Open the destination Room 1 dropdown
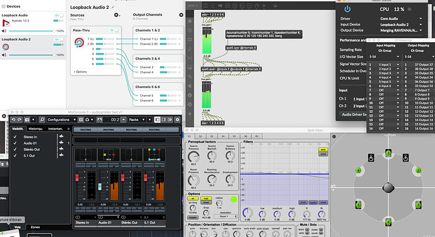The height and width of the screenshot is (237, 435). point(226,216)
